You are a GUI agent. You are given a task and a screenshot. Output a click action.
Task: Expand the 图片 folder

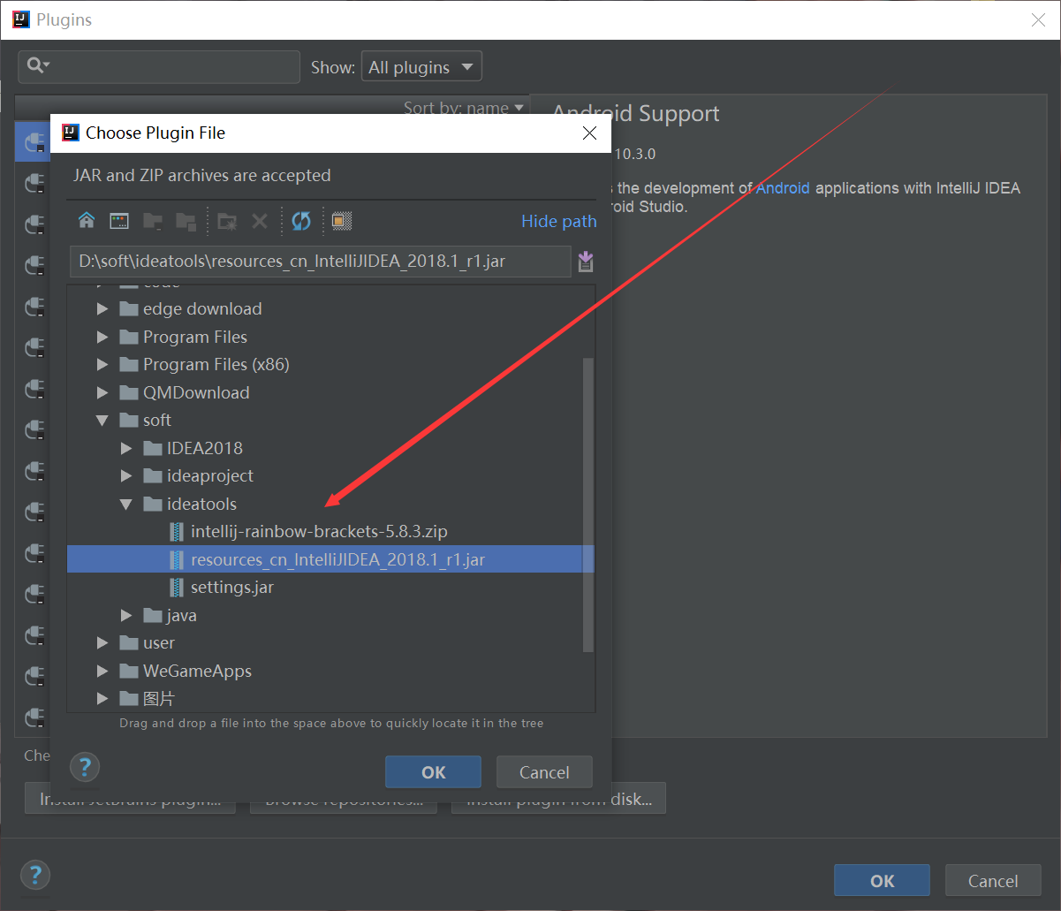tap(102, 698)
